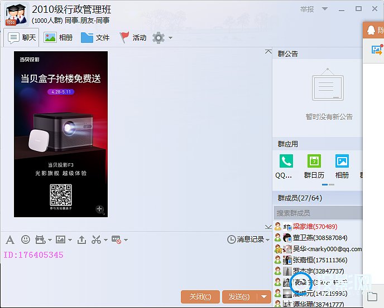Image resolution: width=384 pixels, height=308 pixels.
Task: Select member 梁家维(570489)
Action: 318,227
